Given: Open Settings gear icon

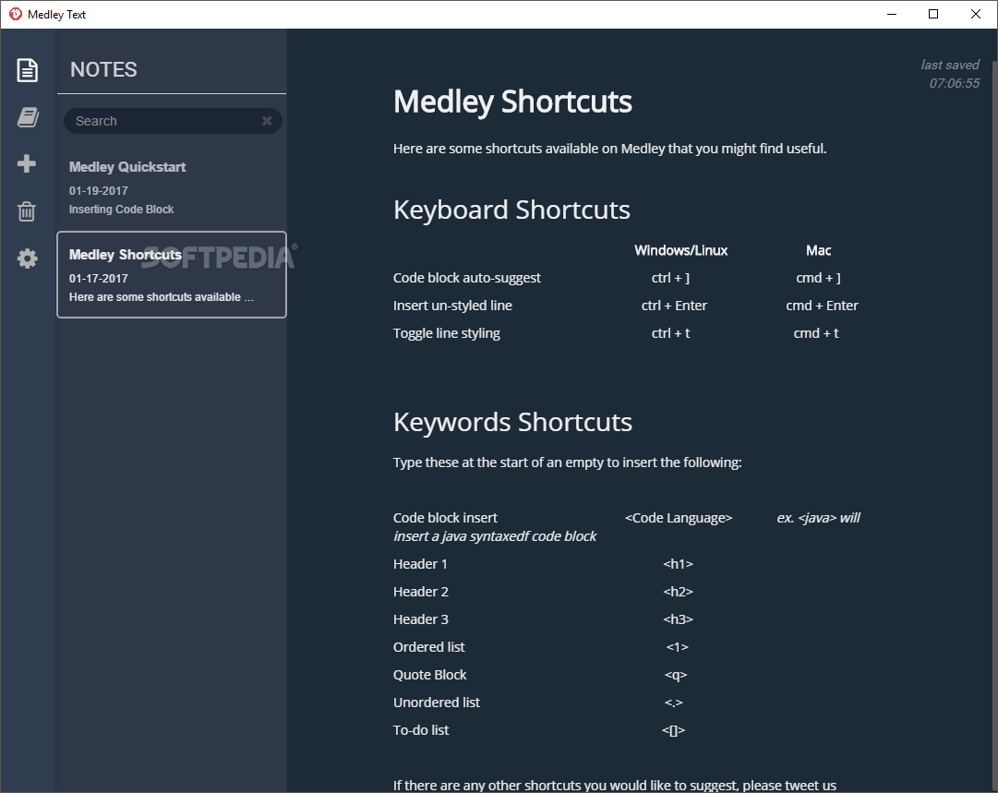Looking at the screenshot, I should point(28,258).
